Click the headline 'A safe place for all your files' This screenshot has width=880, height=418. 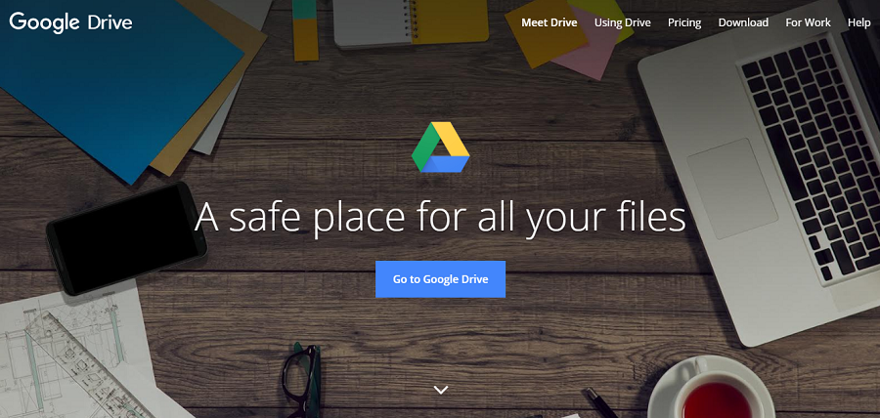pyautogui.click(x=440, y=217)
